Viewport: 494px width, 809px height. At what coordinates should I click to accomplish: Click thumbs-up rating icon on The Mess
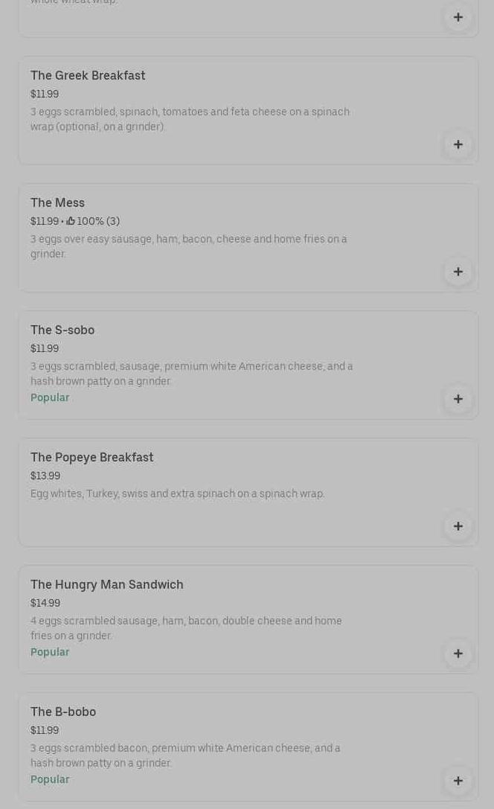(71, 221)
